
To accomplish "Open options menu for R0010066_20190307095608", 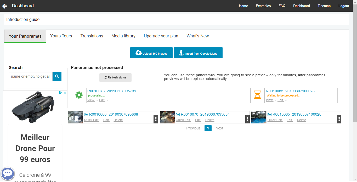I will (x=156, y=119).
